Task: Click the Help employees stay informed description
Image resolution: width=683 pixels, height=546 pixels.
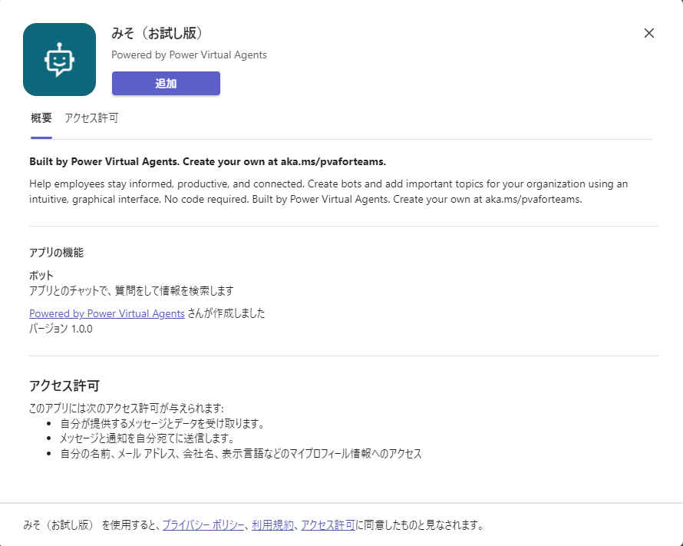Action: tap(328, 192)
